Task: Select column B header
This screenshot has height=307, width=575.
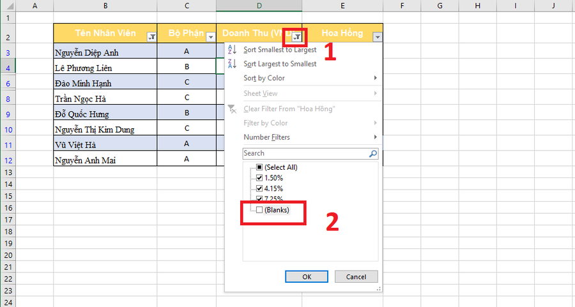Action: (x=105, y=6)
